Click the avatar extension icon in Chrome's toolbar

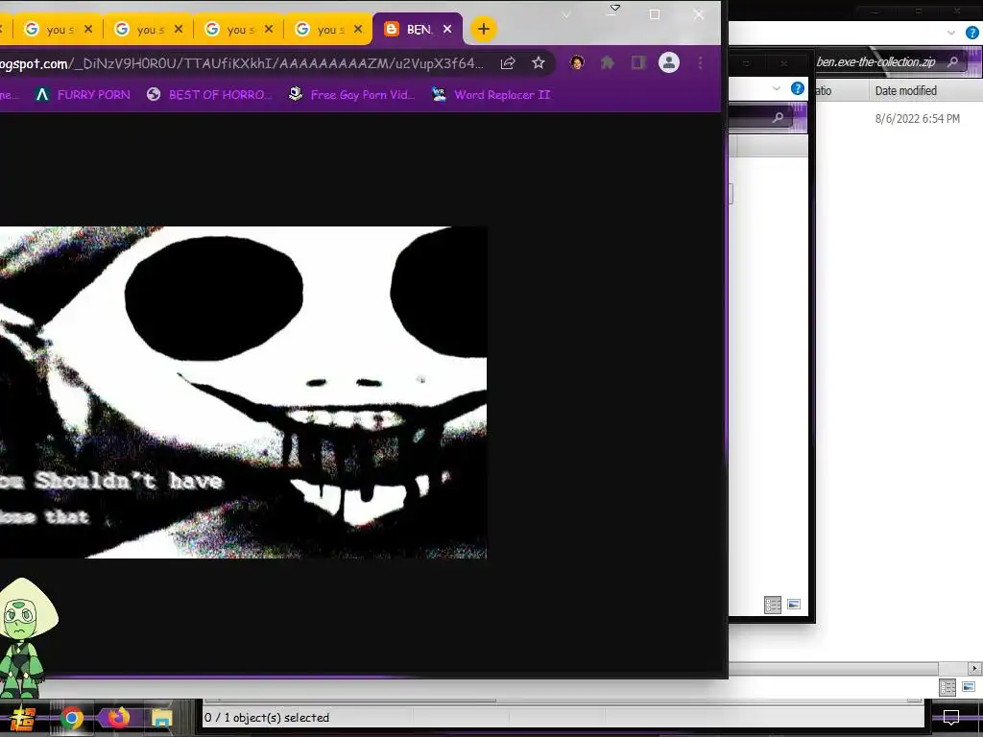(x=577, y=62)
